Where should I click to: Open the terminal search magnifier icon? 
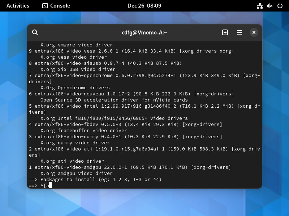35,32
